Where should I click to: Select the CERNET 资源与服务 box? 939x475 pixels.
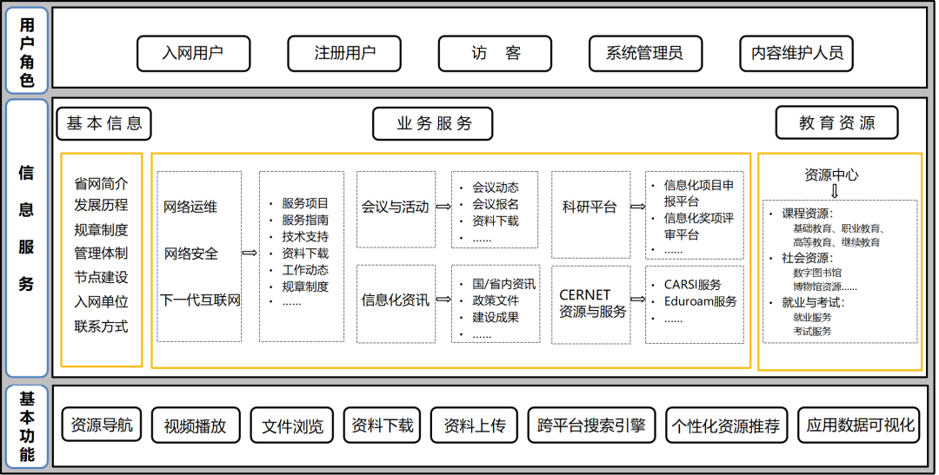591,303
